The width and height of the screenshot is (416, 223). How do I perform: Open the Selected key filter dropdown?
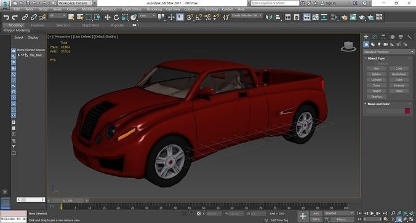coord(339,213)
